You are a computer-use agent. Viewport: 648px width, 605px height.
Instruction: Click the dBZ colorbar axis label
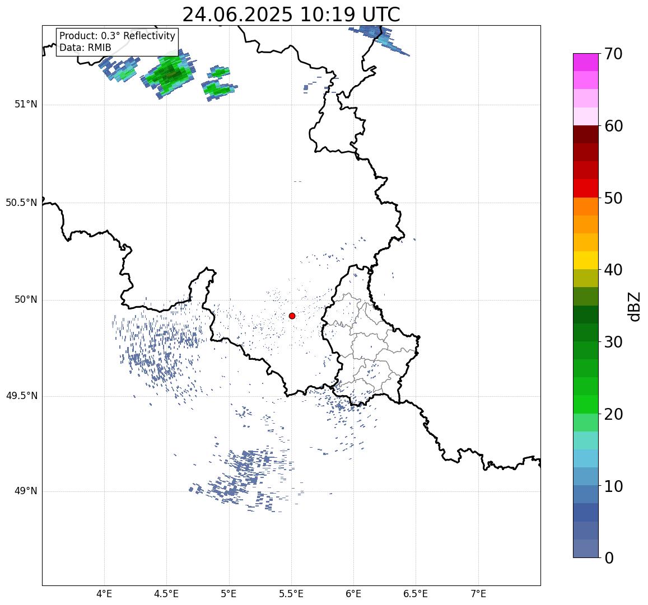pos(633,307)
